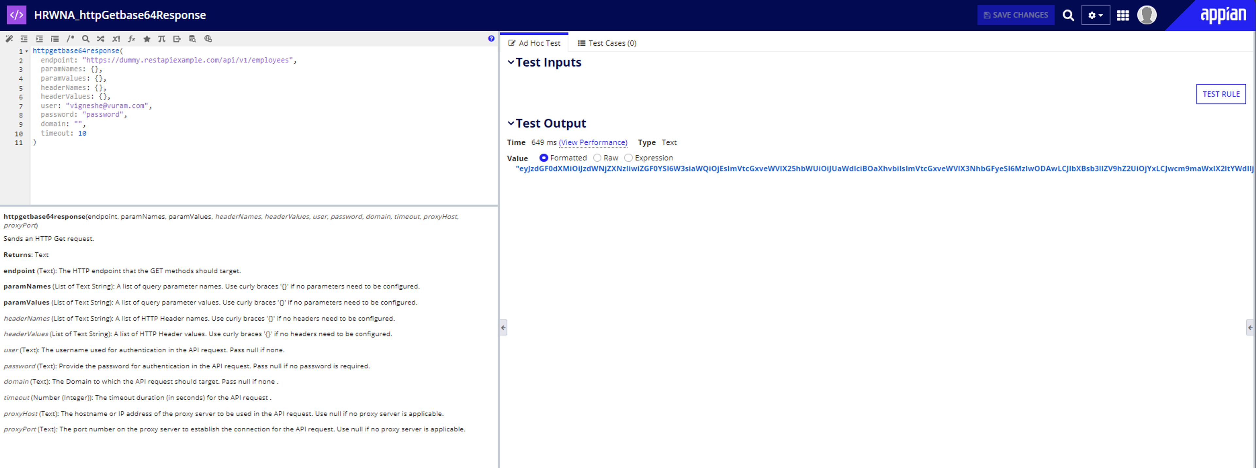Collapse the Test Output section
Image resolution: width=1256 pixels, height=468 pixels.
pos(511,123)
